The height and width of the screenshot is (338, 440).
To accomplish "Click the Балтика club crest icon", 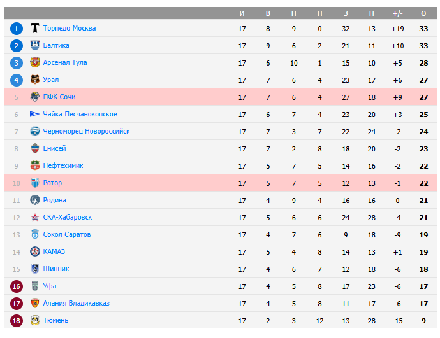I will point(35,45).
